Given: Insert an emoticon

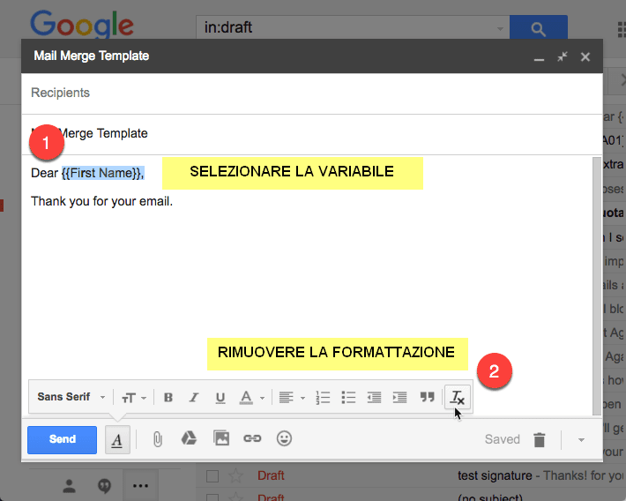Looking at the screenshot, I should pos(284,438).
